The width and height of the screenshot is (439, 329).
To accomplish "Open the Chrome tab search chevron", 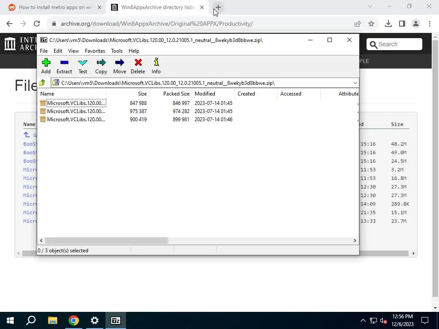I will (x=370, y=6).
